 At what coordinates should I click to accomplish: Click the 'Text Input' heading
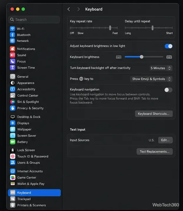pyautogui.click(x=77, y=130)
